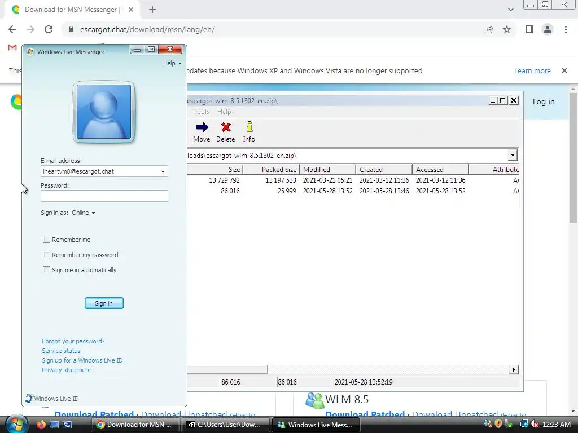Screen dimensions: 578x433
Task: Click the network tray icon
Action: (524, 424)
